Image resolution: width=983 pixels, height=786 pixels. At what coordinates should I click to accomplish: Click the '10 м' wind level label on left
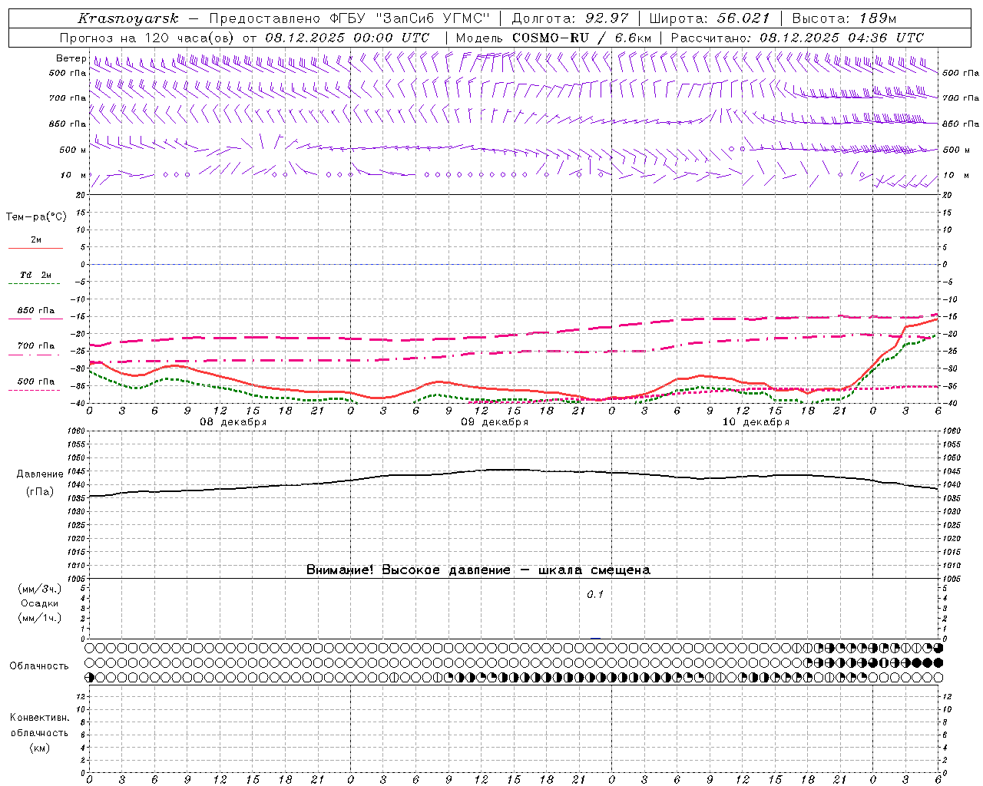coord(74,175)
